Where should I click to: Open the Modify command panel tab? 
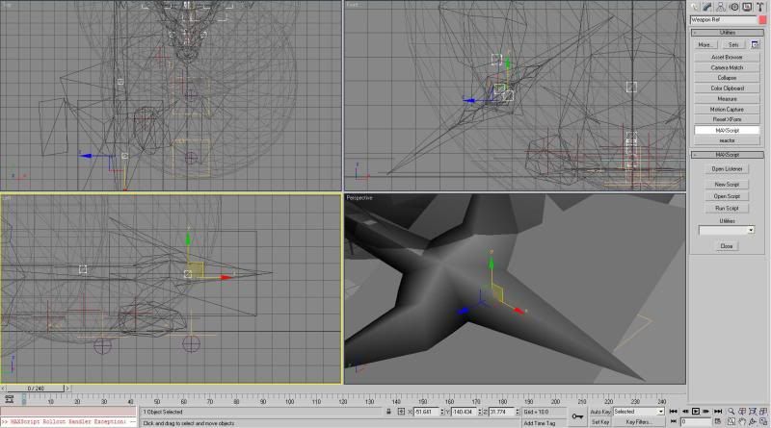point(707,7)
